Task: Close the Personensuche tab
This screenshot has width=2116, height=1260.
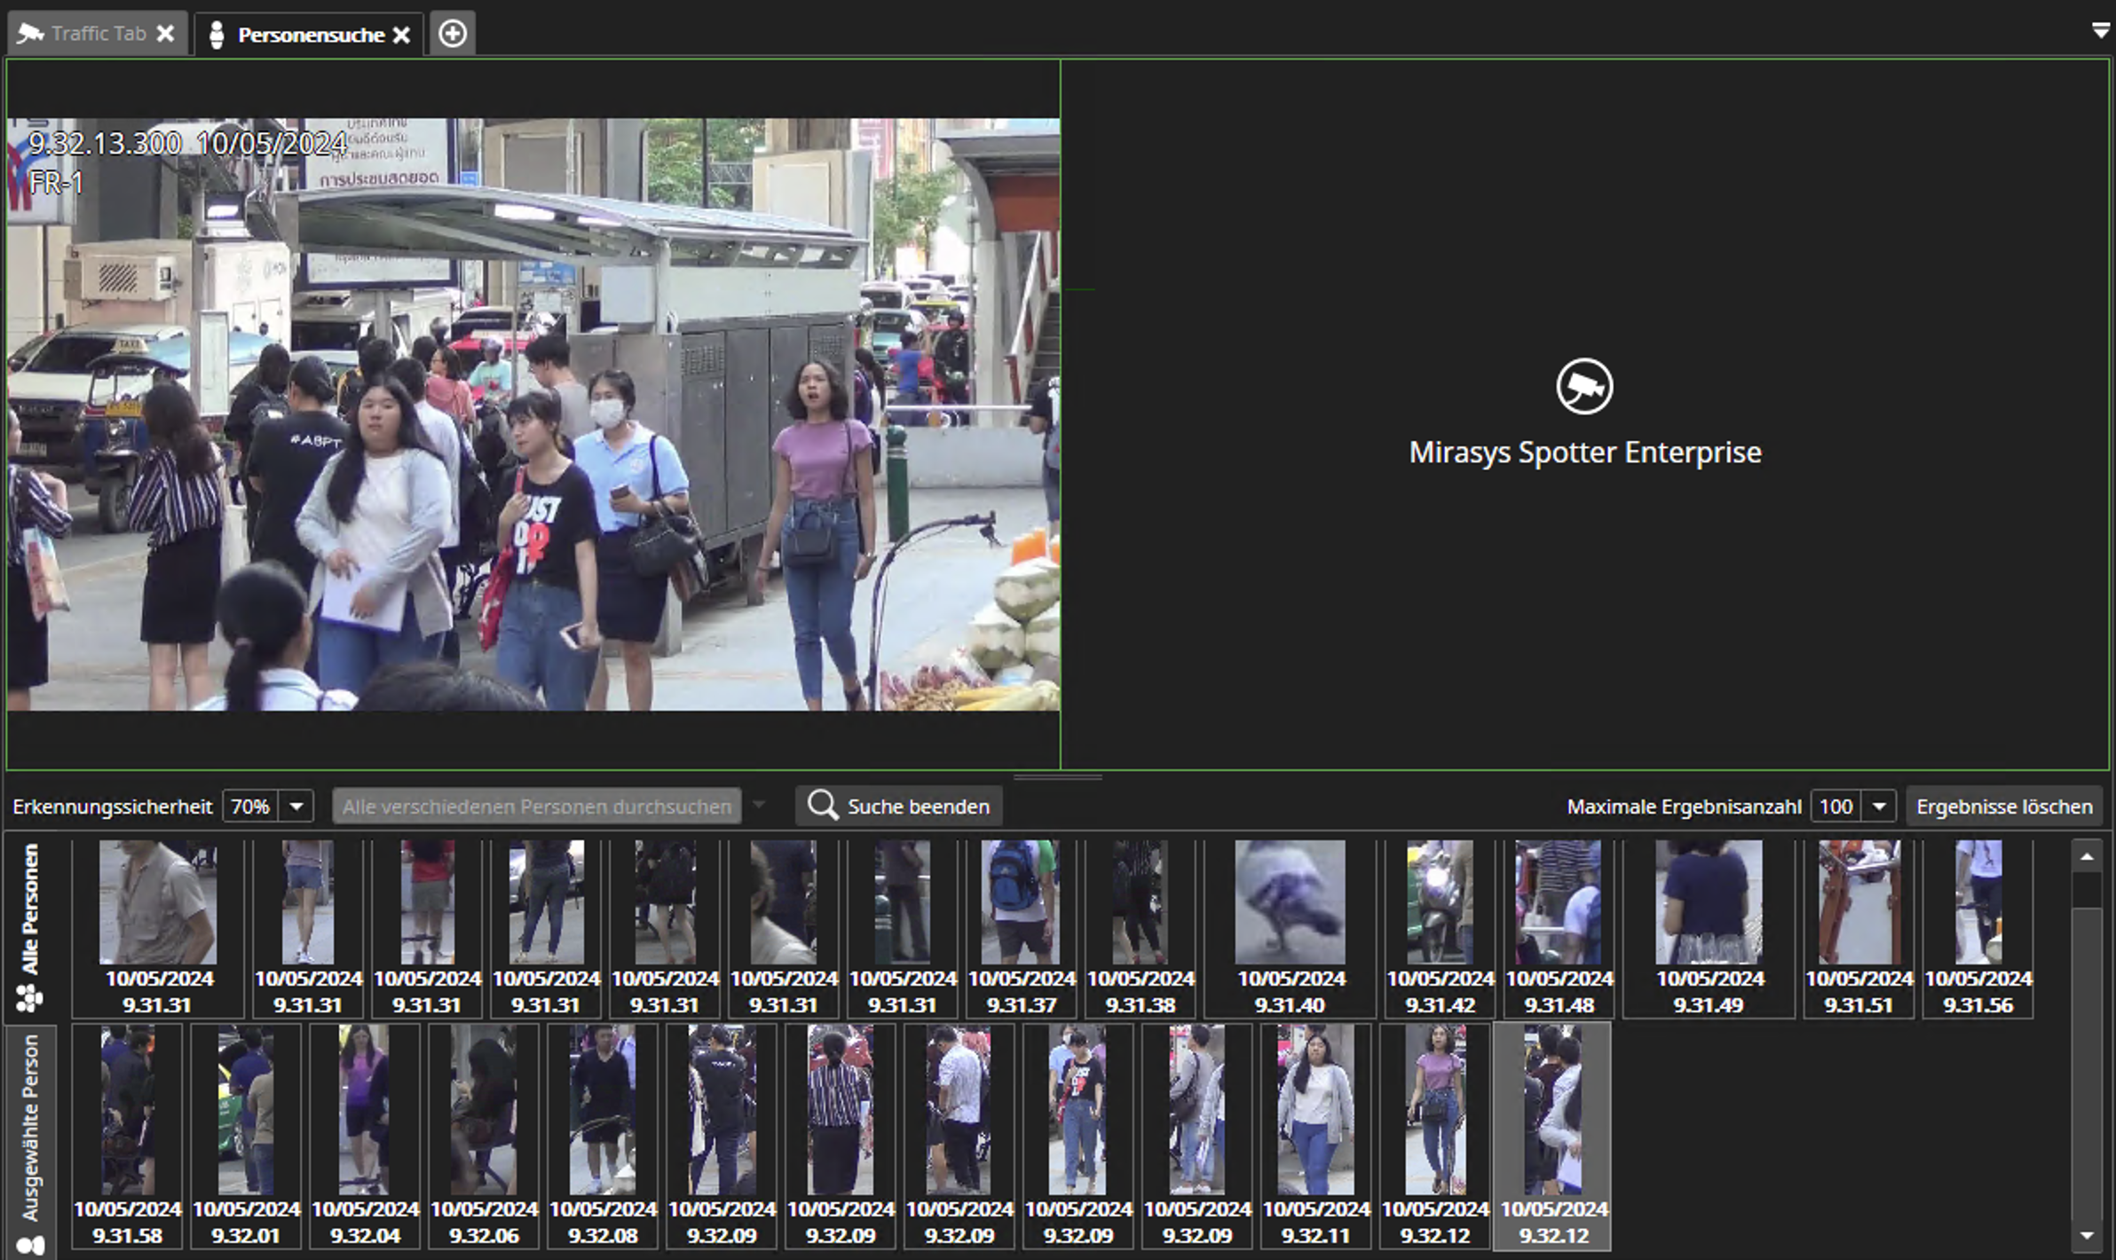Action: coord(402,35)
